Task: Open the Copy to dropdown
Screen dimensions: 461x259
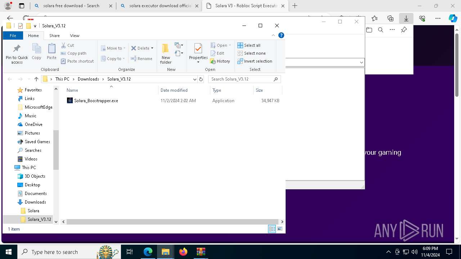Action: point(113,59)
